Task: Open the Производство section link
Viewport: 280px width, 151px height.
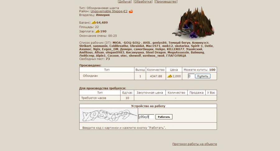Action: (x=166, y=2)
